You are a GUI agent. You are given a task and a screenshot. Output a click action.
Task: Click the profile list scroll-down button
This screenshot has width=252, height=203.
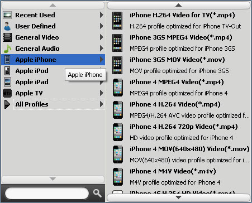pyautogui.click(x=178, y=197)
